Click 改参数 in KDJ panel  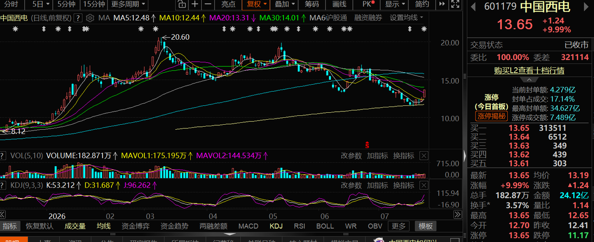pos(351,186)
